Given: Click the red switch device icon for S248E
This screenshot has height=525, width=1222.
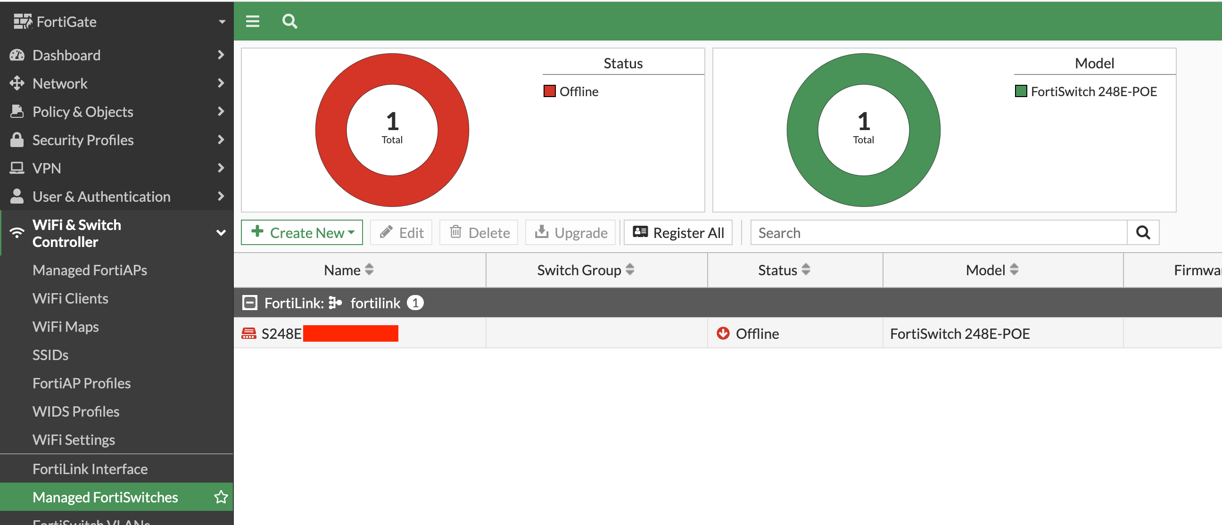Looking at the screenshot, I should click(x=248, y=333).
